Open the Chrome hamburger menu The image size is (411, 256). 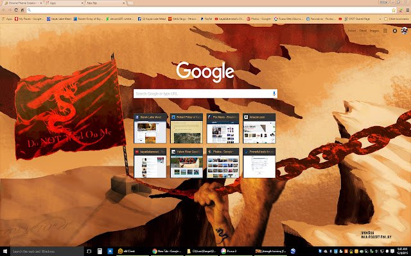(x=408, y=10)
